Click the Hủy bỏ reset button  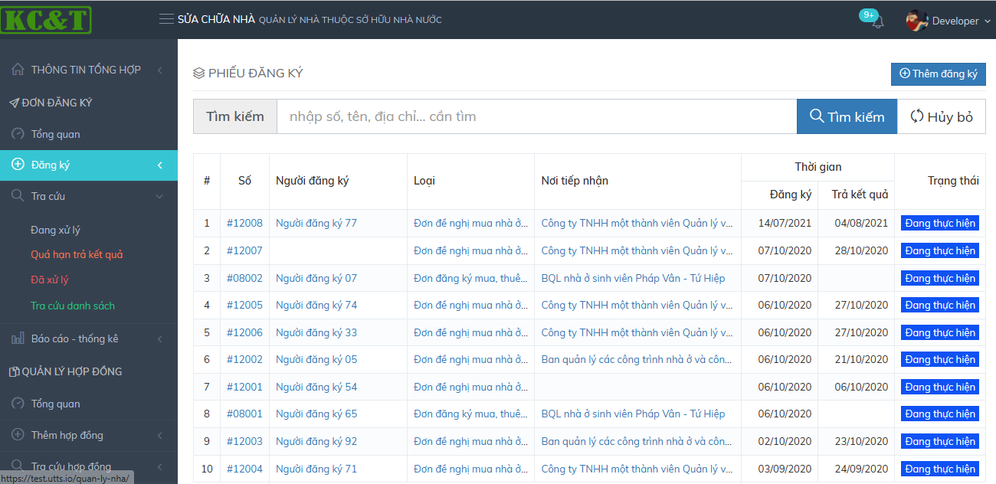[x=942, y=116]
